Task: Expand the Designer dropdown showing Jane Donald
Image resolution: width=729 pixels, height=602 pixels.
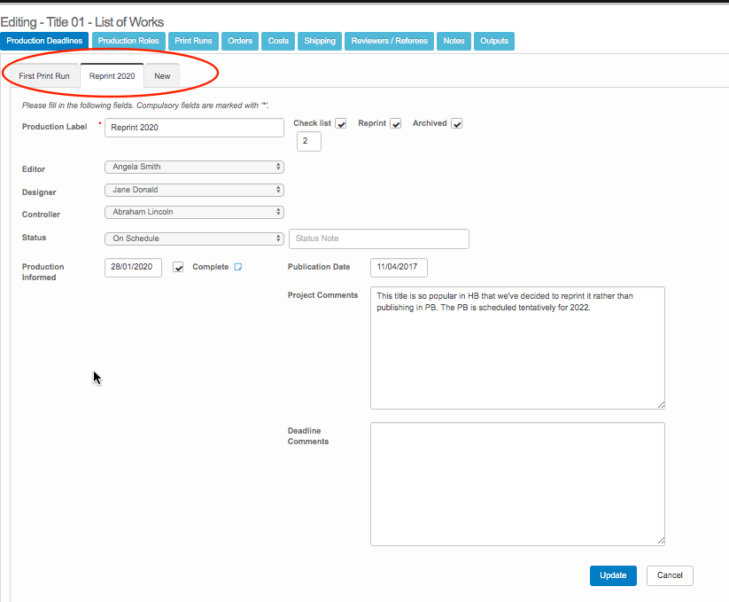Action: [194, 190]
